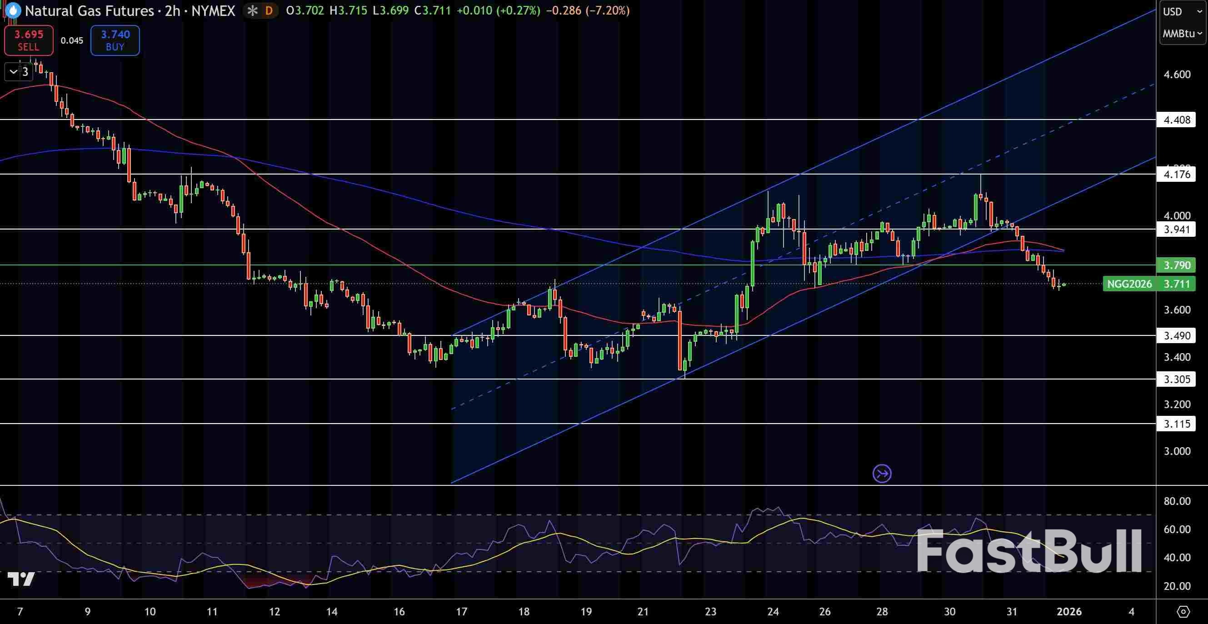
Task: Click the snowflake market status icon
Action: 253,10
